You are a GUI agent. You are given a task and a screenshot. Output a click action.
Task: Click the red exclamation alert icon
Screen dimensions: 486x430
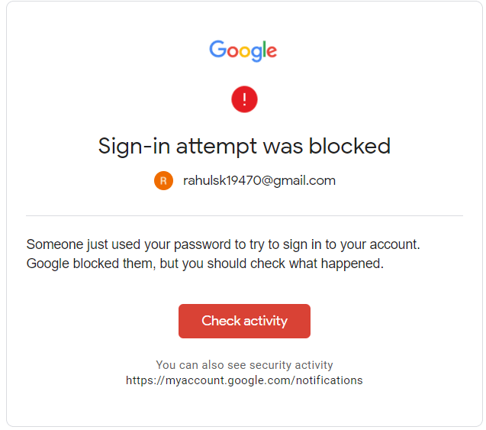(x=244, y=99)
